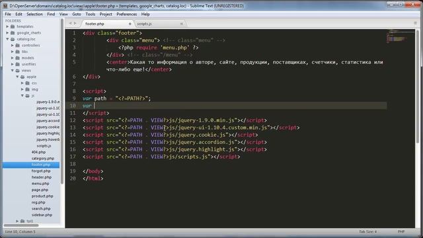Open sidebar.php in the sidebar
Screen dimensions: 423x238
point(42,215)
